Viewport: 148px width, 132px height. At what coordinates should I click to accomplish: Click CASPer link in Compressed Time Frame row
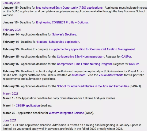134,64
